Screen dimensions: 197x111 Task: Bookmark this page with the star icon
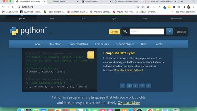(x=148, y=7)
